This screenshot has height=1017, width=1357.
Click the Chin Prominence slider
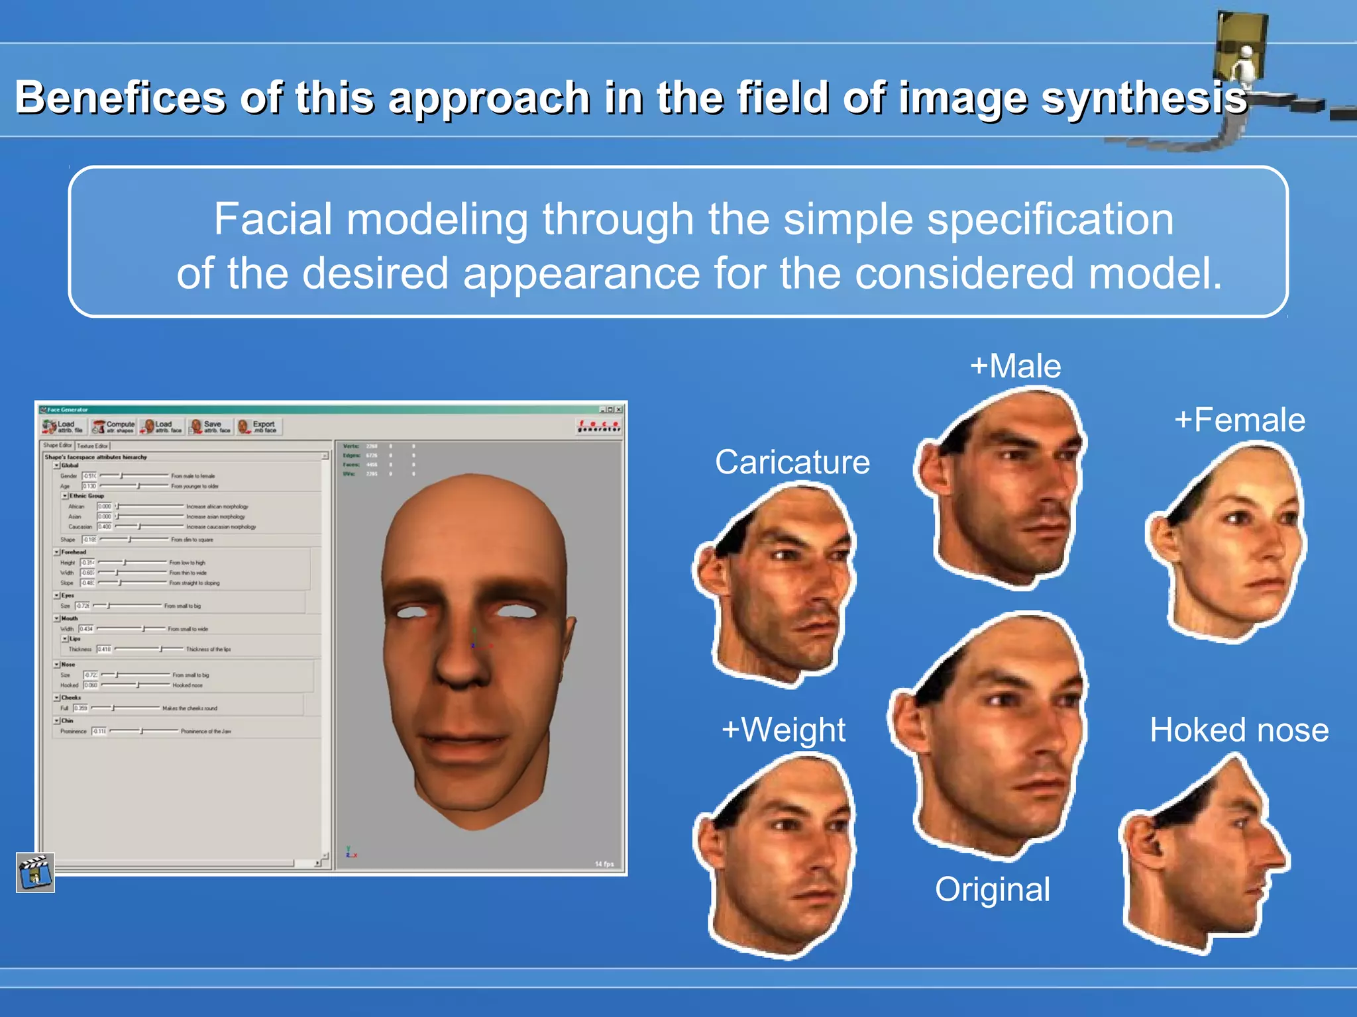144,731
